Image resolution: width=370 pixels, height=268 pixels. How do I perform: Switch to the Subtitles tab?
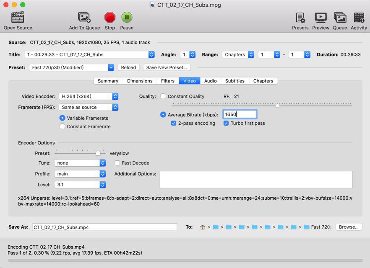[x=235, y=81]
